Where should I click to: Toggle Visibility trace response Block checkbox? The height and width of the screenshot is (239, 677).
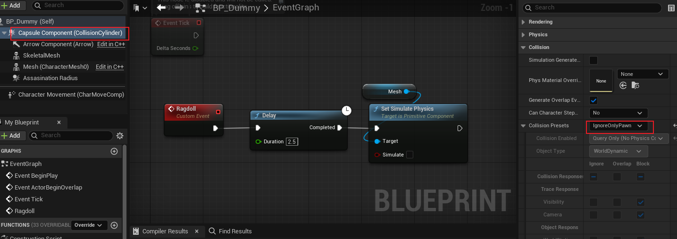(641, 202)
